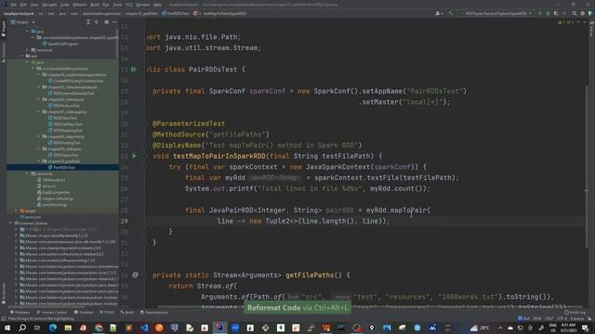595x334 pixels.
Task: Open the Project view selector dropdown
Action: click(x=22, y=22)
